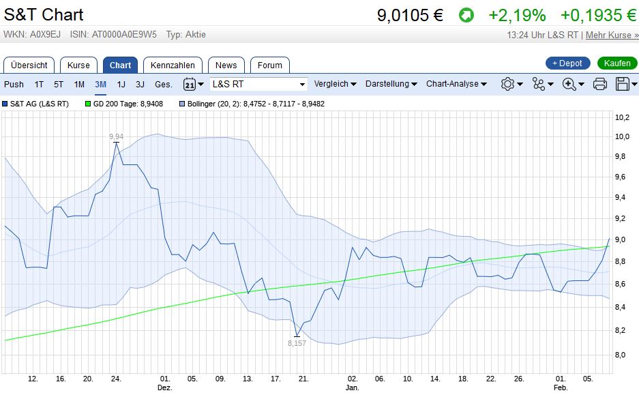Click the blue +Depot badge
Screen dimensions: 639x395
[x=567, y=62]
